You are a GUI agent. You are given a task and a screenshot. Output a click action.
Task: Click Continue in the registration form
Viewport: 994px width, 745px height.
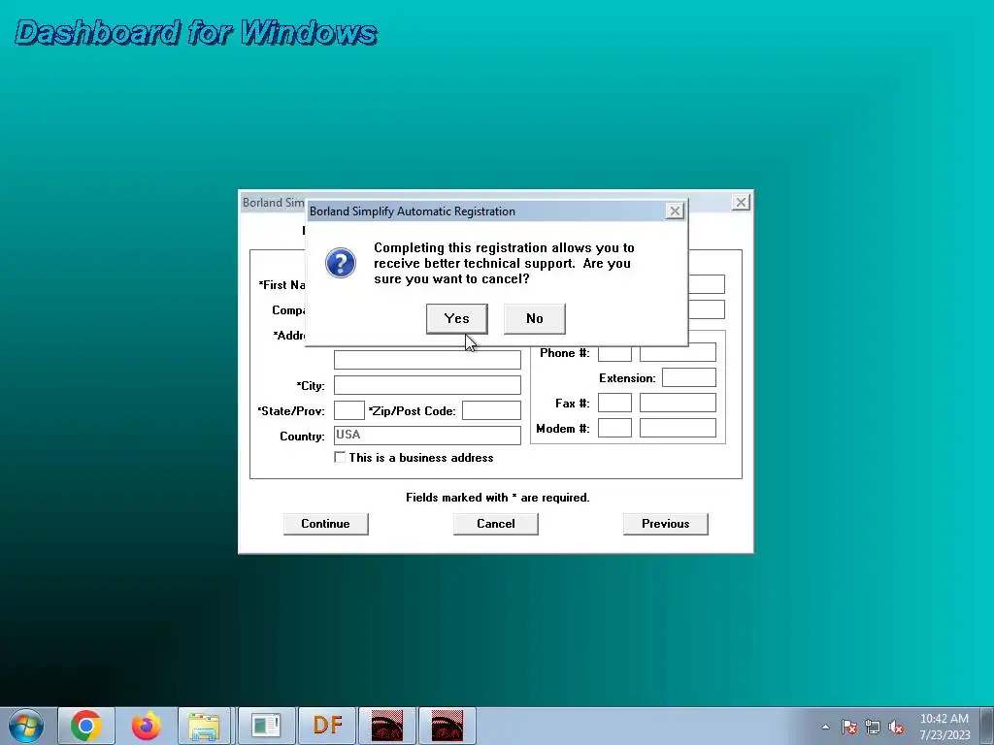[x=325, y=524]
